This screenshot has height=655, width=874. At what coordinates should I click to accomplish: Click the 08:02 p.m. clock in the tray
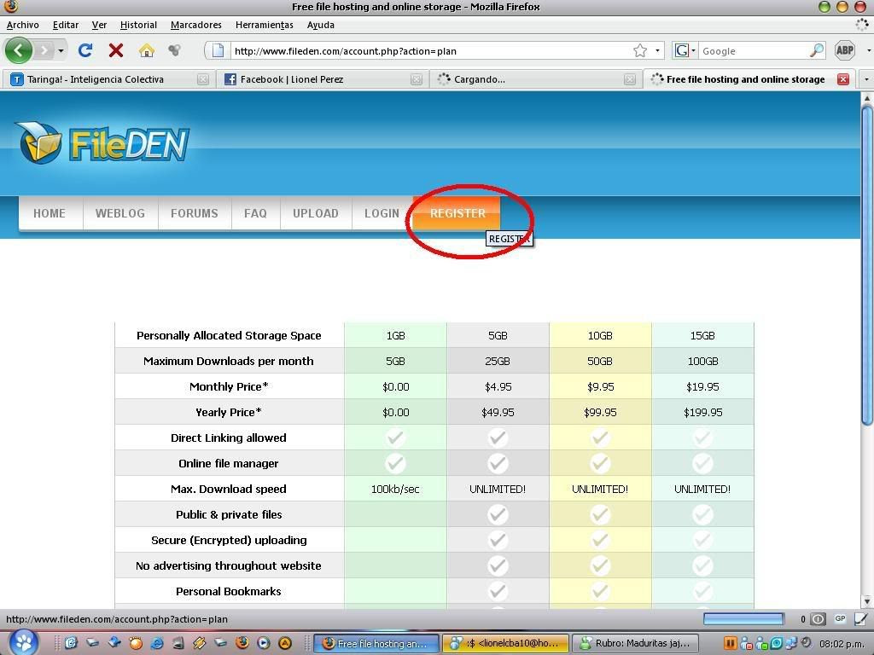click(x=842, y=644)
